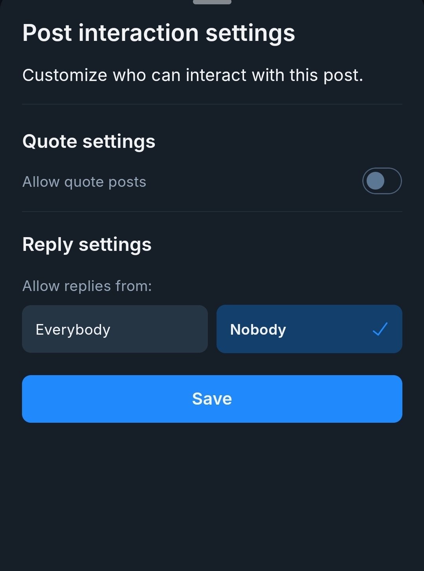Click the Nobody label text
The width and height of the screenshot is (424, 571).
tap(258, 330)
